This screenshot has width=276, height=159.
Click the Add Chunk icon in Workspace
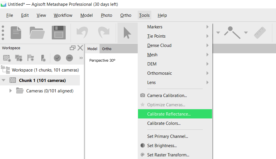(7, 58)
